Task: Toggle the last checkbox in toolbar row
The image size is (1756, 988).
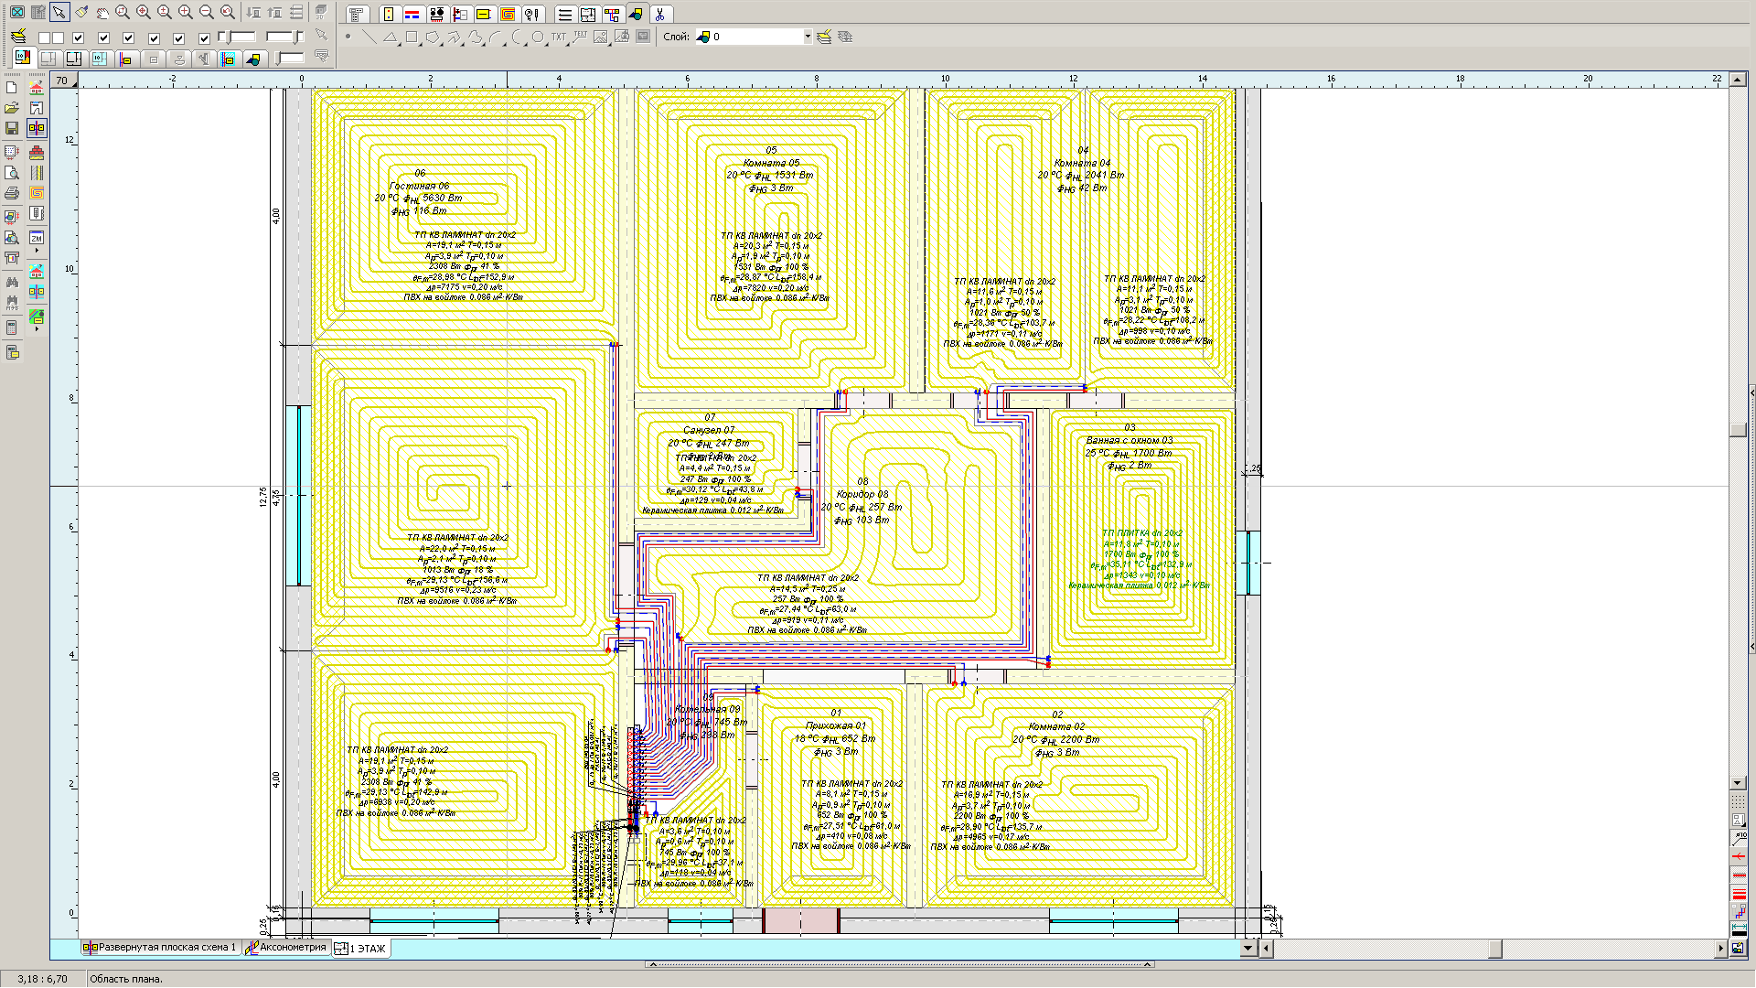Action: pyautogui.click(x=204, y=38)
